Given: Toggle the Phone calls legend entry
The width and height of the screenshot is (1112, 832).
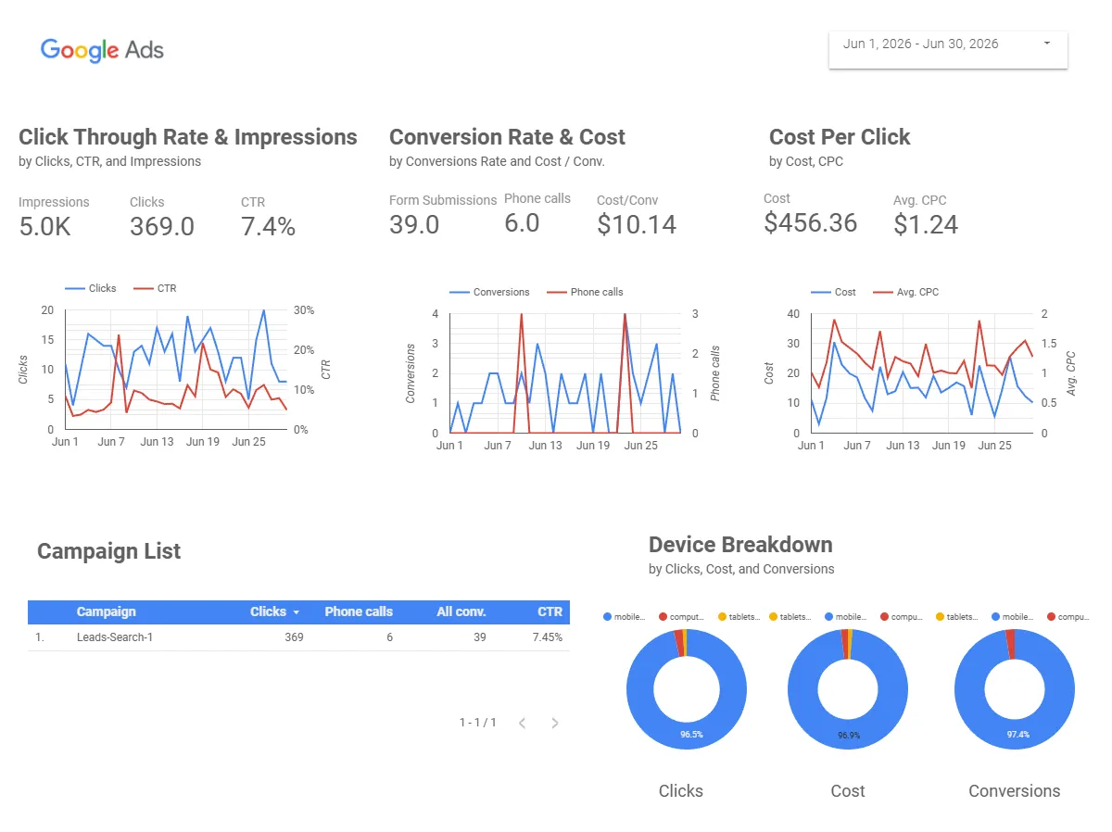Looking at the screenshot, I should point(585,292).
